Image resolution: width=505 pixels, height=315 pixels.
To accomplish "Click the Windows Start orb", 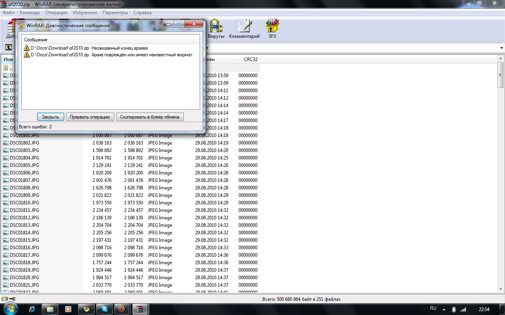I will (11, 309).
